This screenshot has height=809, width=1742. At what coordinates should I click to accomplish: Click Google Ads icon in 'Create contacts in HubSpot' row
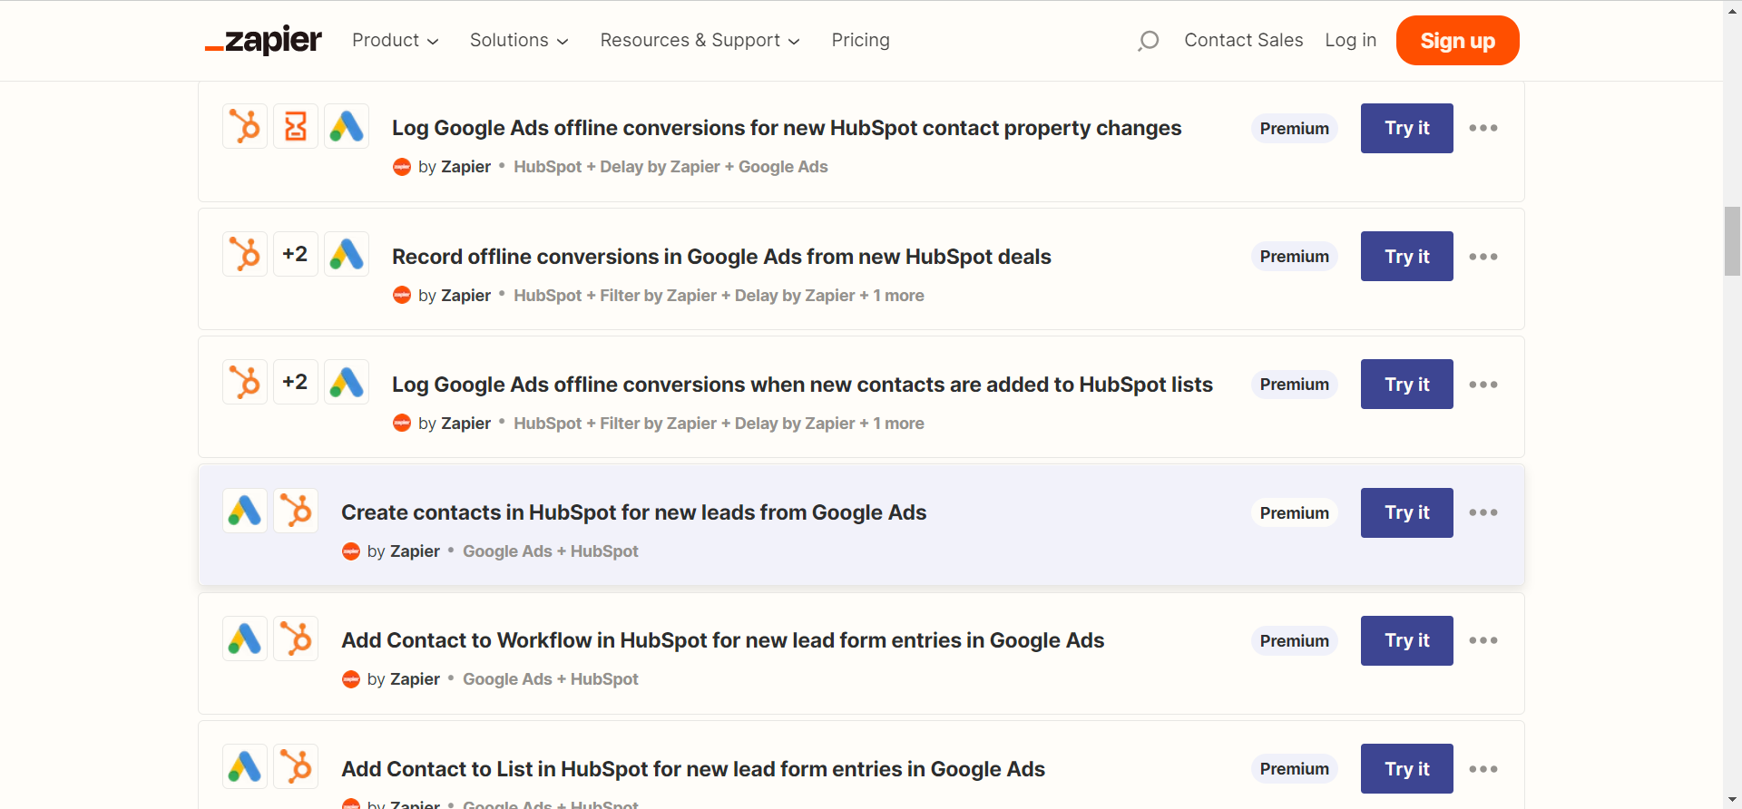(x=245, y=511)
